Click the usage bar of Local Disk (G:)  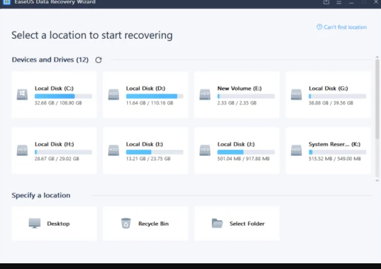(337, 96)
